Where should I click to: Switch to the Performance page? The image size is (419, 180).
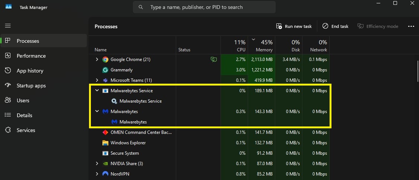44,56
